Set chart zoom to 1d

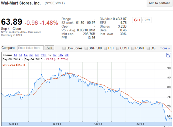coord(15,55)
